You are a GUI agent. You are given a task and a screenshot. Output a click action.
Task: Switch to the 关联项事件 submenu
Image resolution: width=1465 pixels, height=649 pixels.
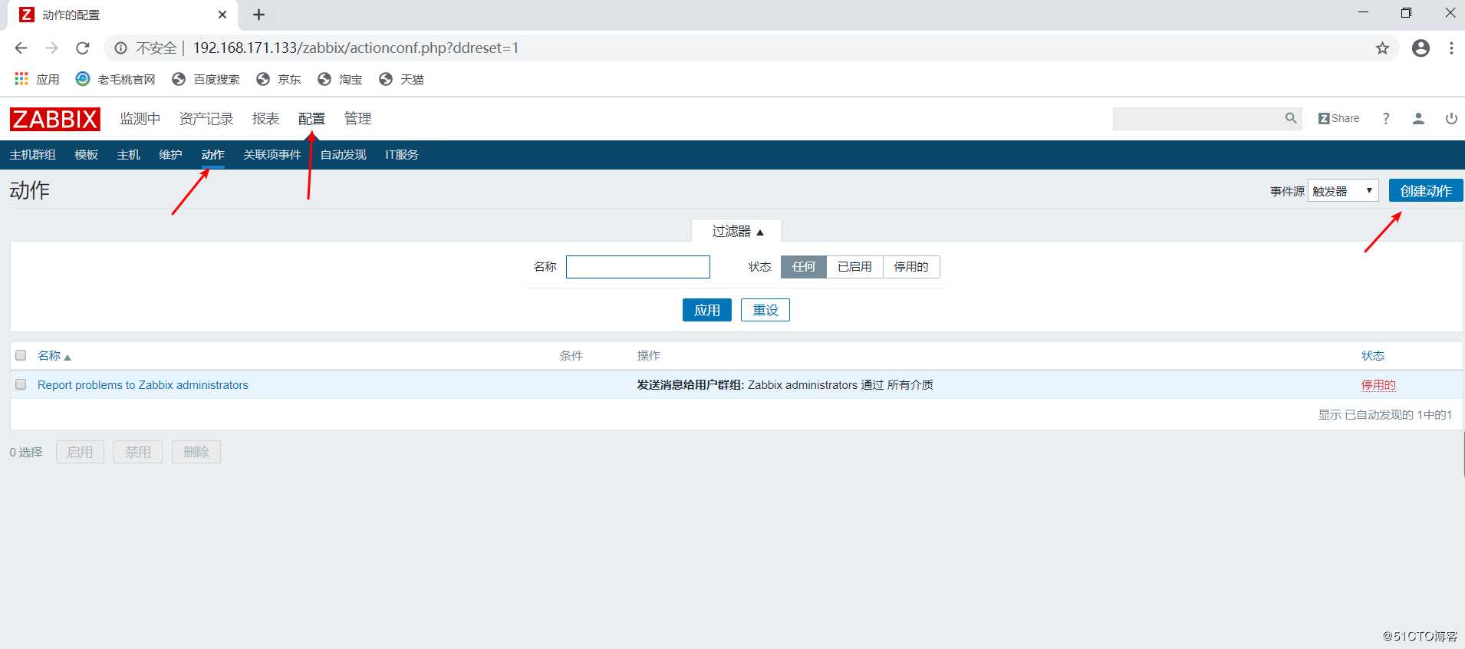point(272,154)
